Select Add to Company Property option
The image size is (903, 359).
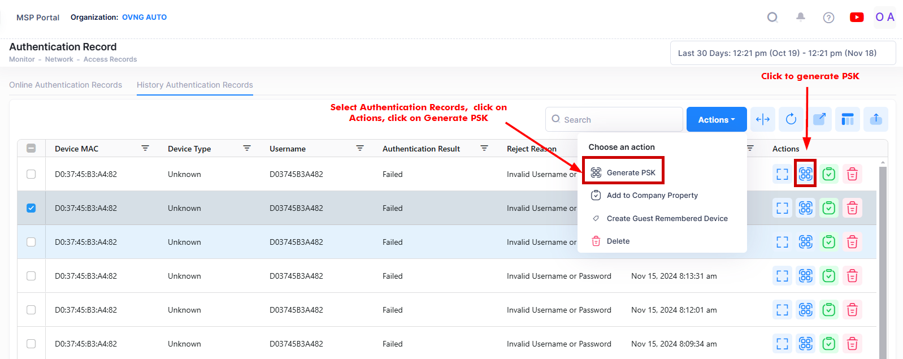click(x=652, y=195)
